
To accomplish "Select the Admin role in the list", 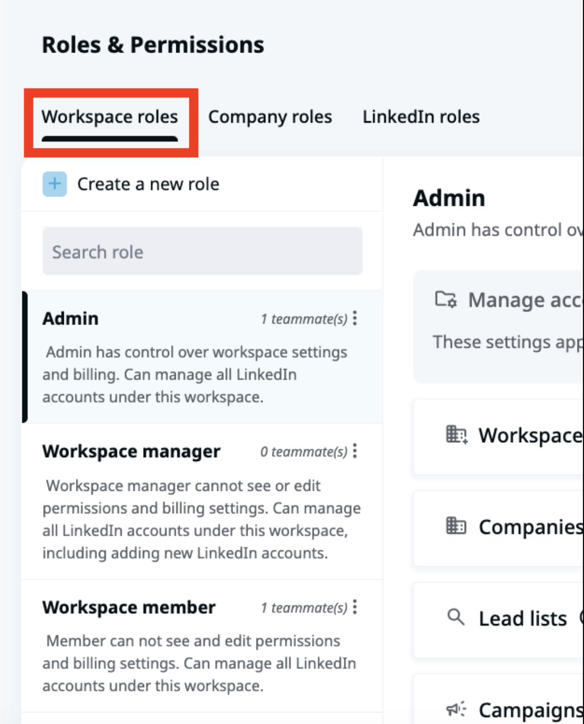I will (202, 357).
